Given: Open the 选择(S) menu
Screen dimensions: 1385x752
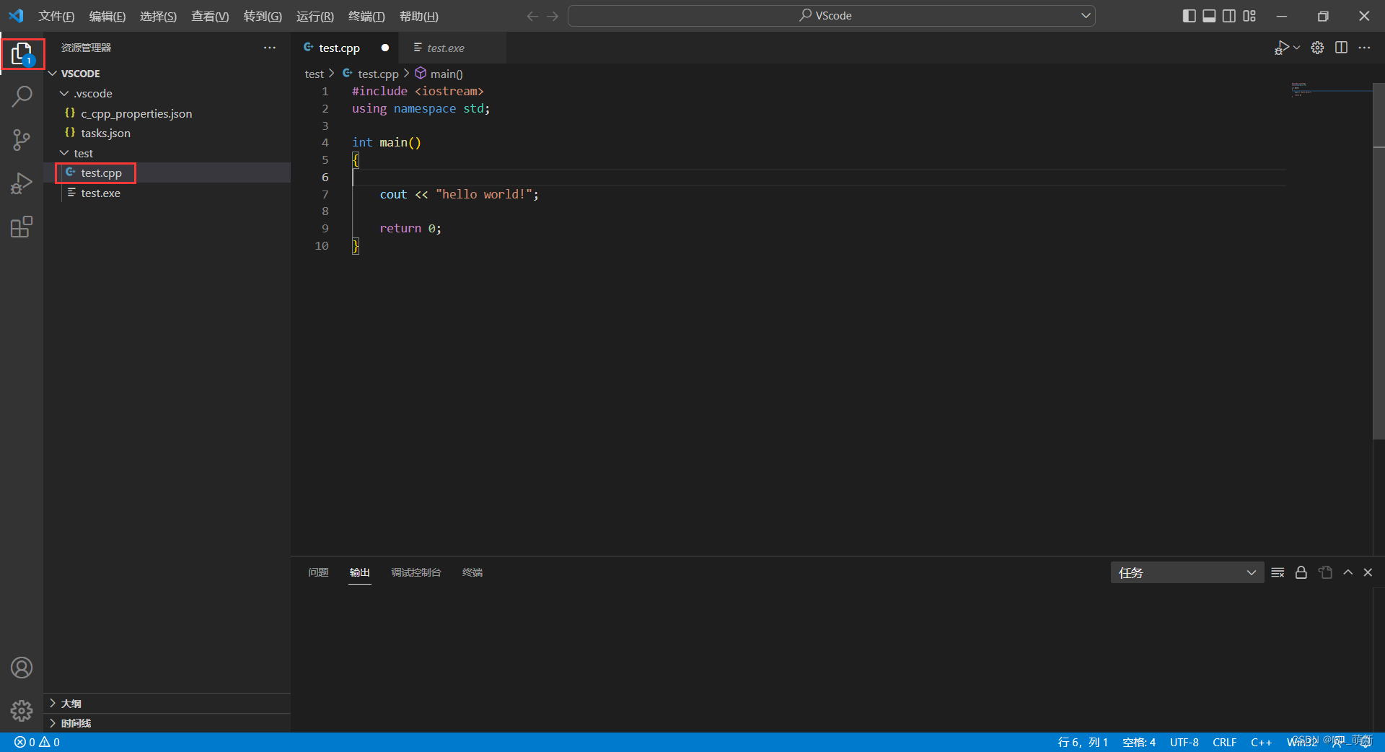Looking at the screenshot, I should pos(158,16).
